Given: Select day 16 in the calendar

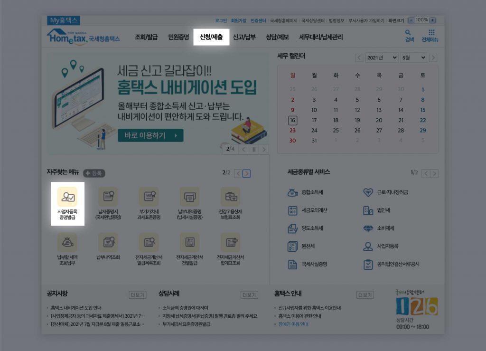Looking at the screenshot, I should [292, 120].
